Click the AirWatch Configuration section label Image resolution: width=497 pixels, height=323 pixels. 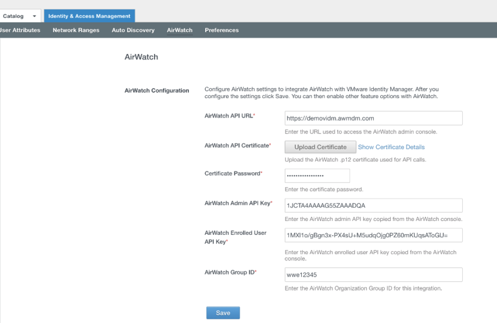[x=157, y=90]
